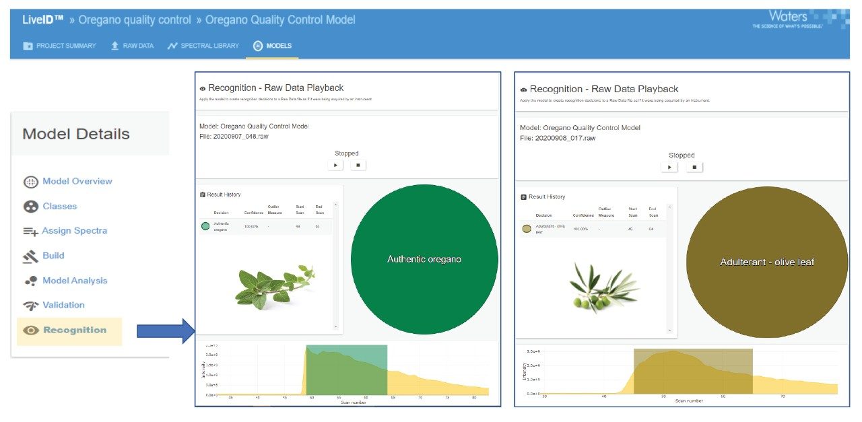Click the Model Analysis dots icon
The height and width of the screenshot is (422, 862).
(x=31, y=281)
